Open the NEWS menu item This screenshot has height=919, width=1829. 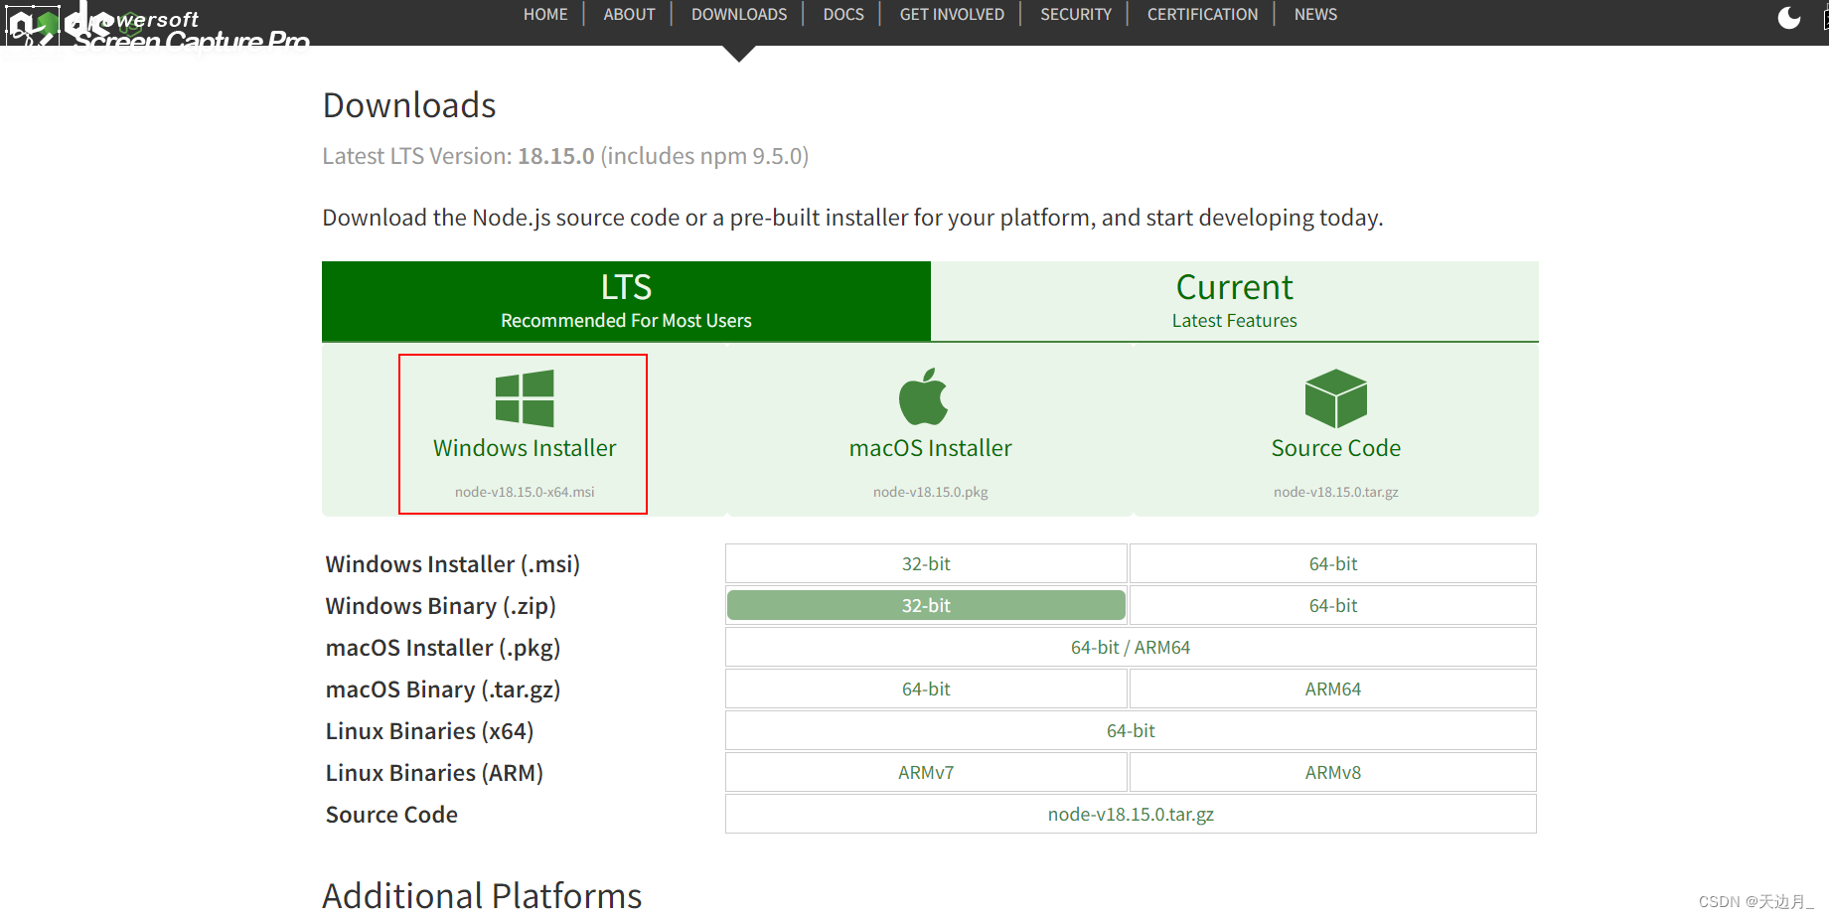[1315, 15]
